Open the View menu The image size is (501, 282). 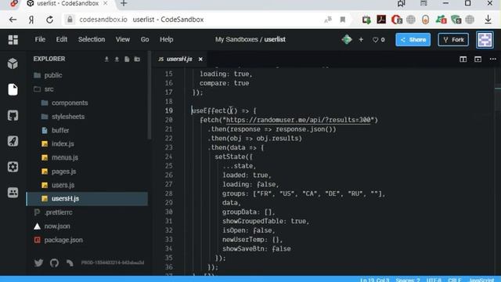point(123,39)
